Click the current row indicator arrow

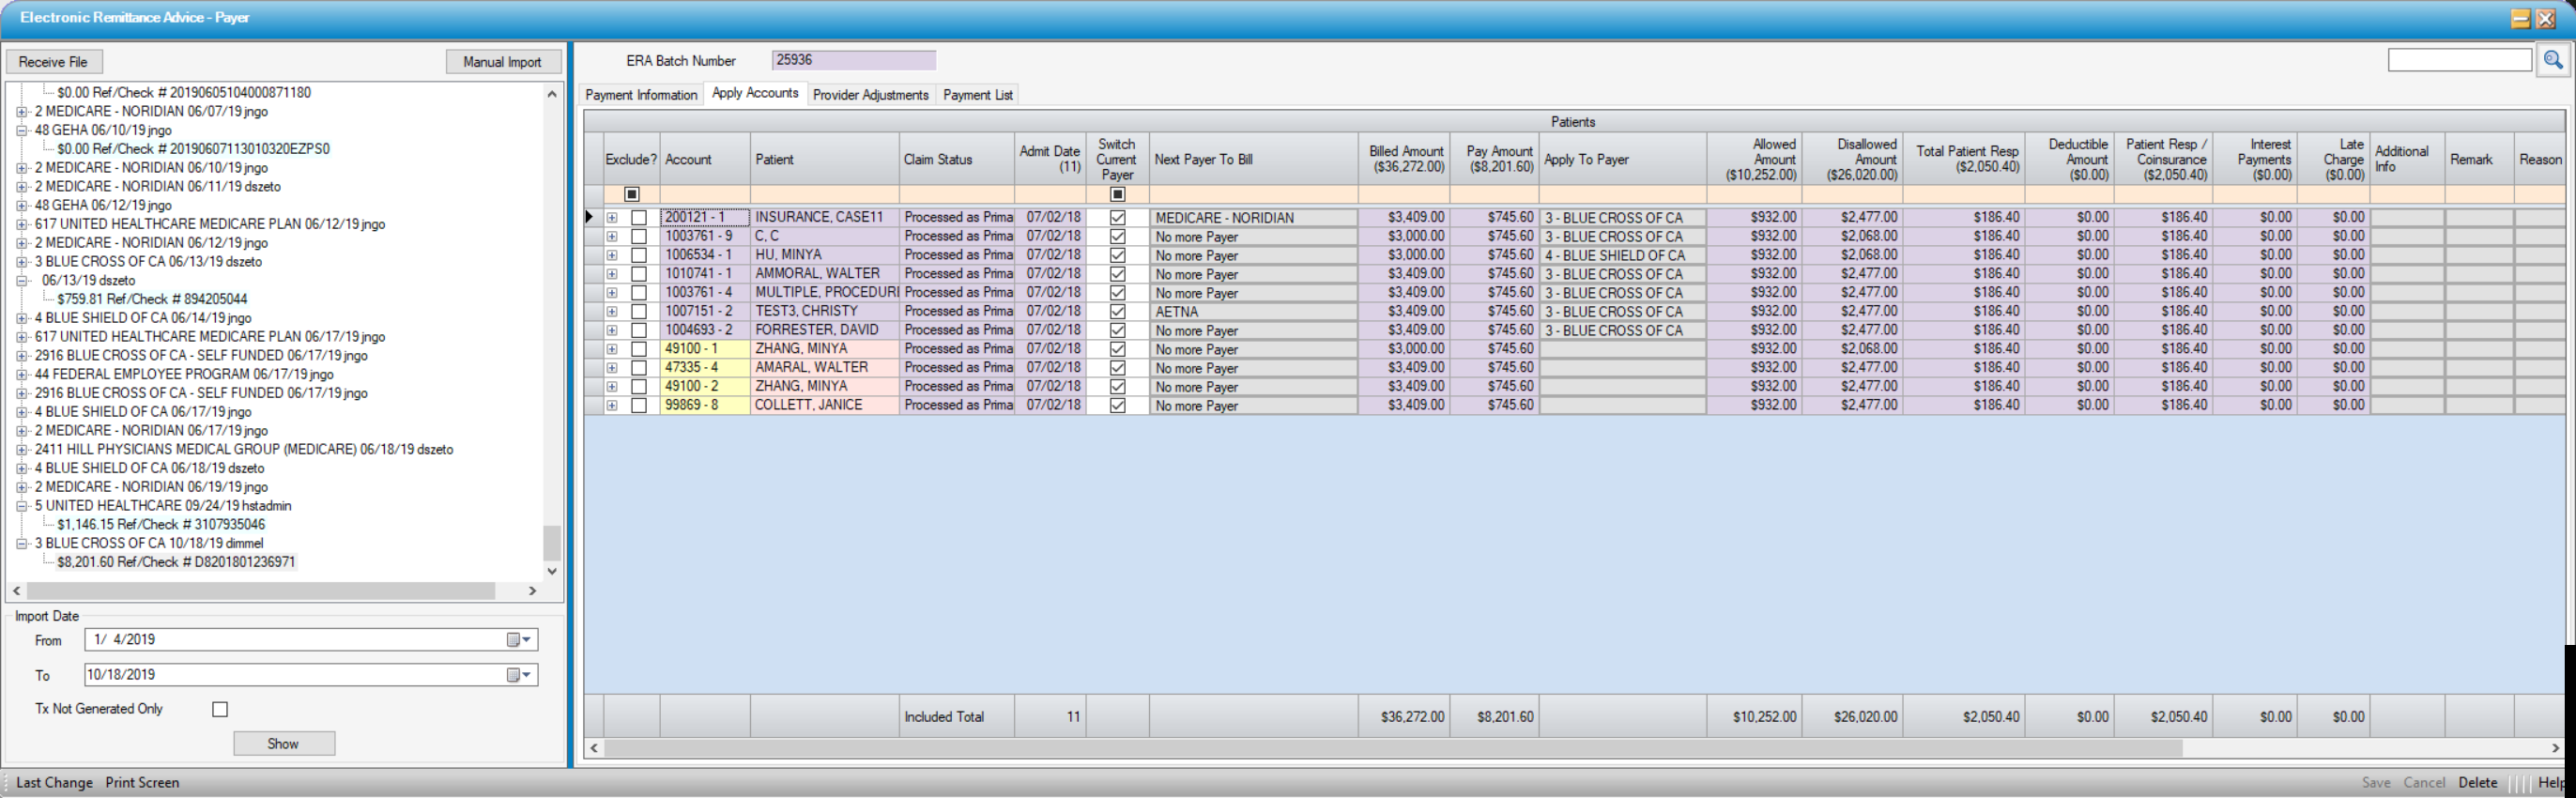590,217
